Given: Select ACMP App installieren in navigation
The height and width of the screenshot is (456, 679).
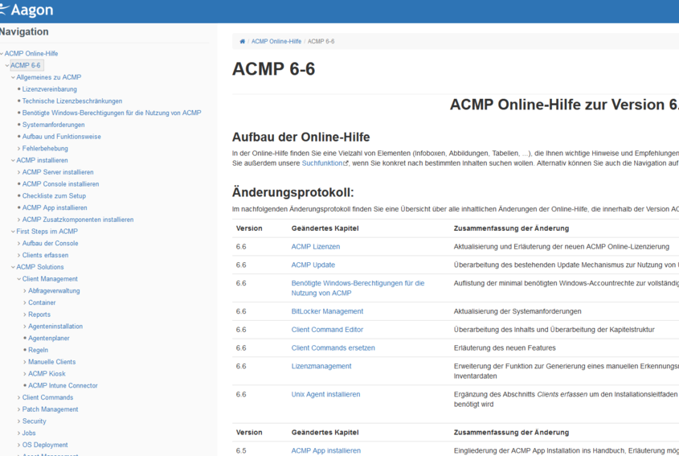Looking at the screenshot, I should [55, 207].
